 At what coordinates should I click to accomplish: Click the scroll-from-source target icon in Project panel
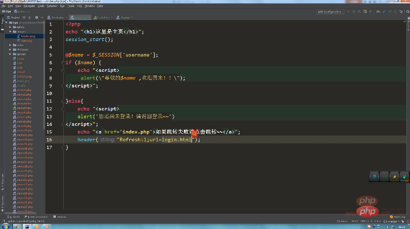24,17
